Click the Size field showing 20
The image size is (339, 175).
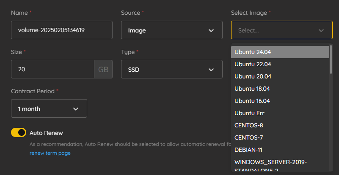pos(52,69)
